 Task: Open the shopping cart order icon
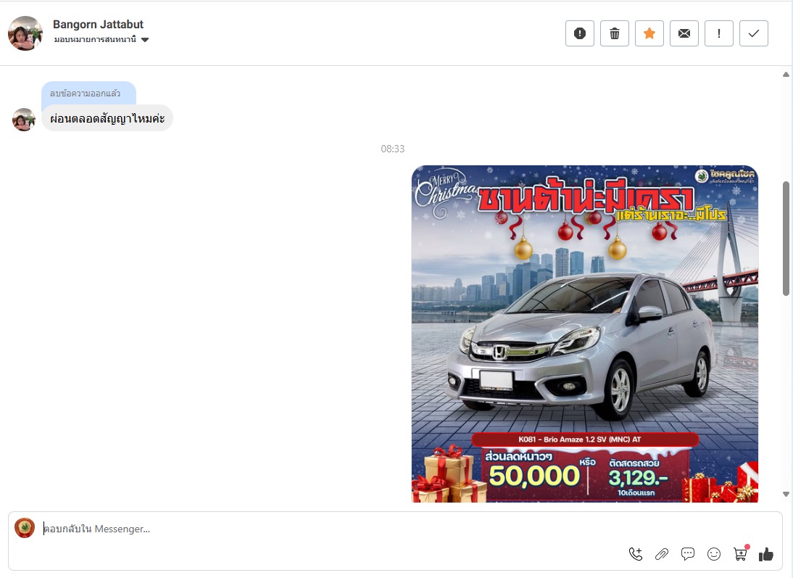click(741, 554)
